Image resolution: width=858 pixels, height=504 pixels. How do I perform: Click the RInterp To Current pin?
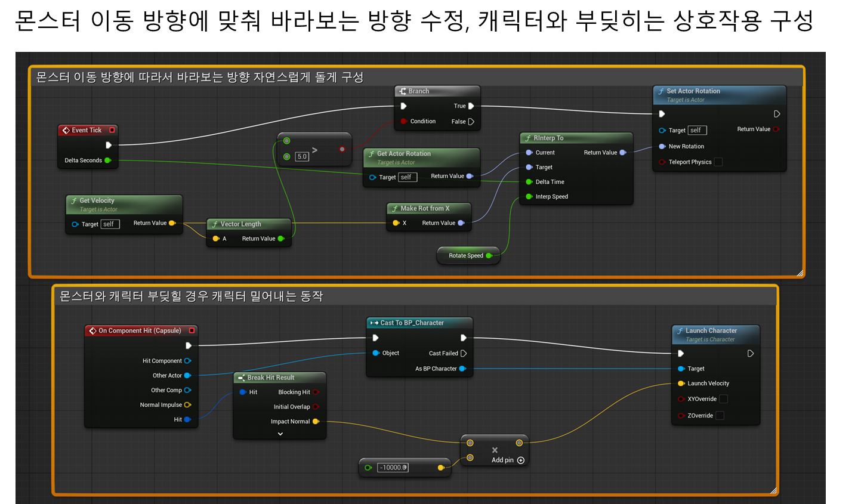529,153
